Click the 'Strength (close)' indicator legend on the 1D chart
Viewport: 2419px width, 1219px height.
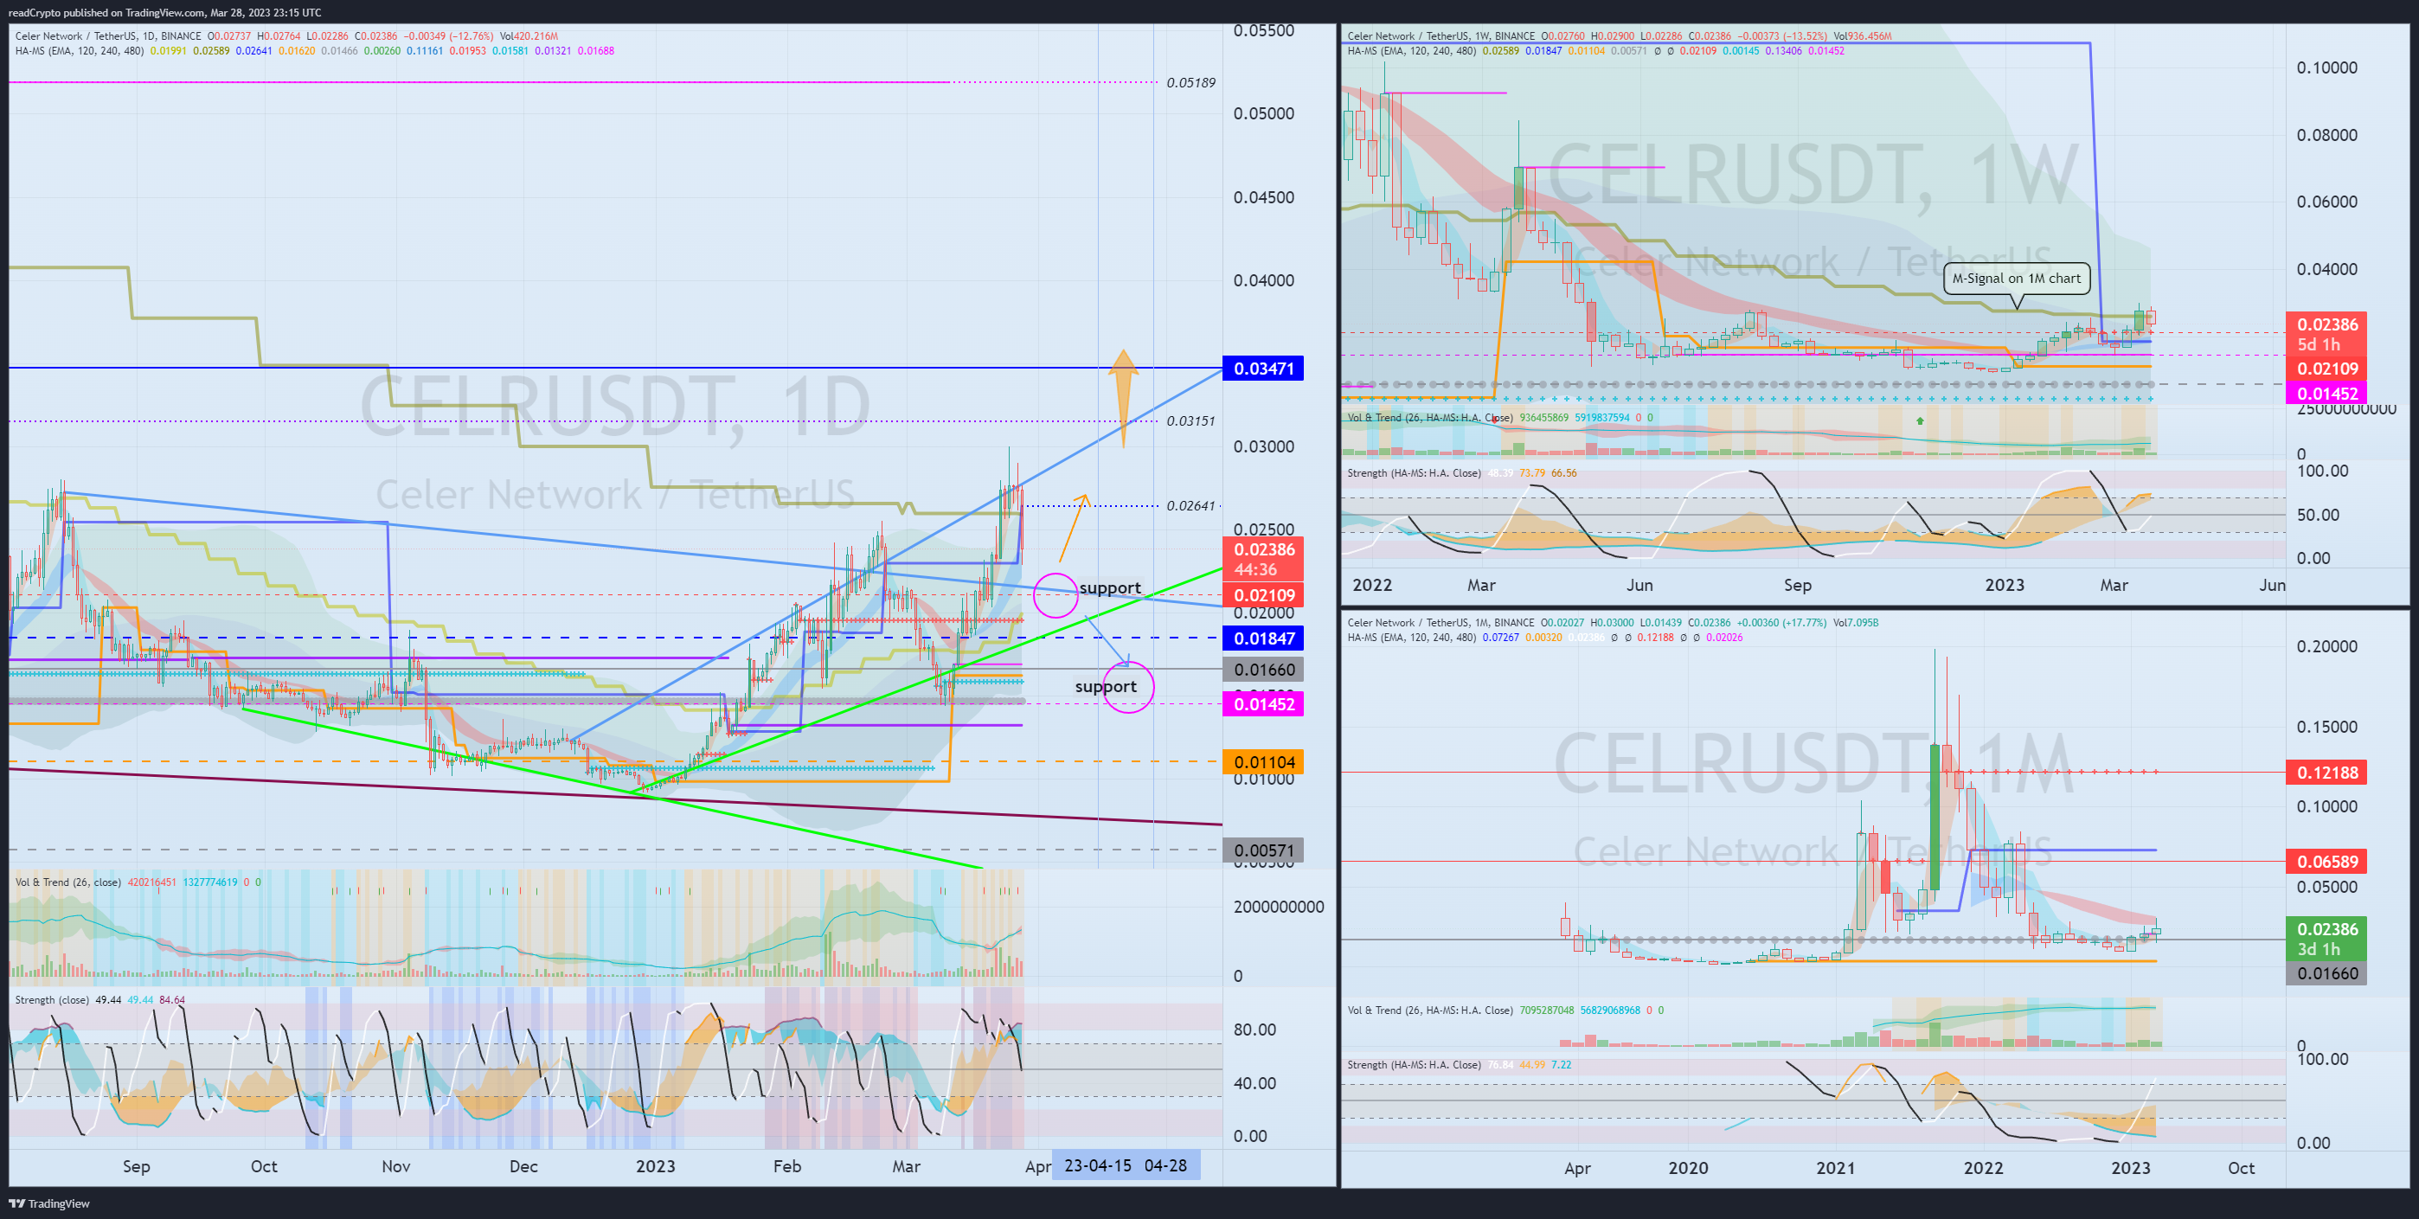pos(52,999)
